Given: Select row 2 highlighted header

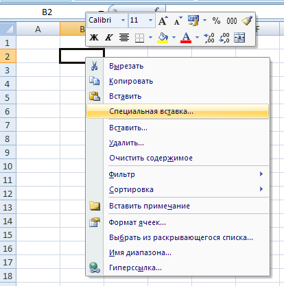Looking at the screenshot, I should coord(8,56).
